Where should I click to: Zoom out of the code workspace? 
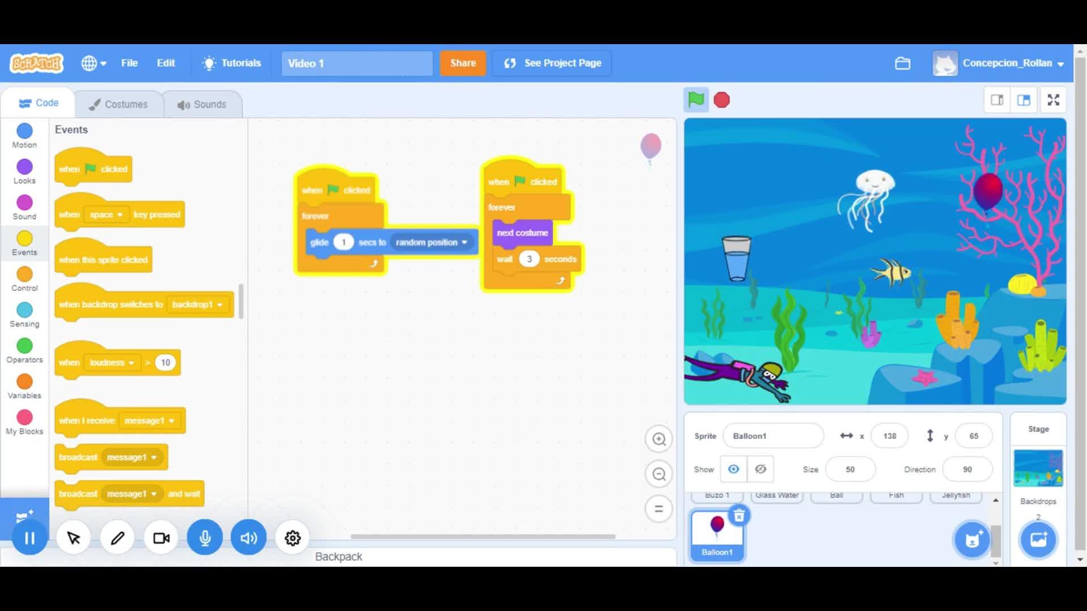coord(658,474)
